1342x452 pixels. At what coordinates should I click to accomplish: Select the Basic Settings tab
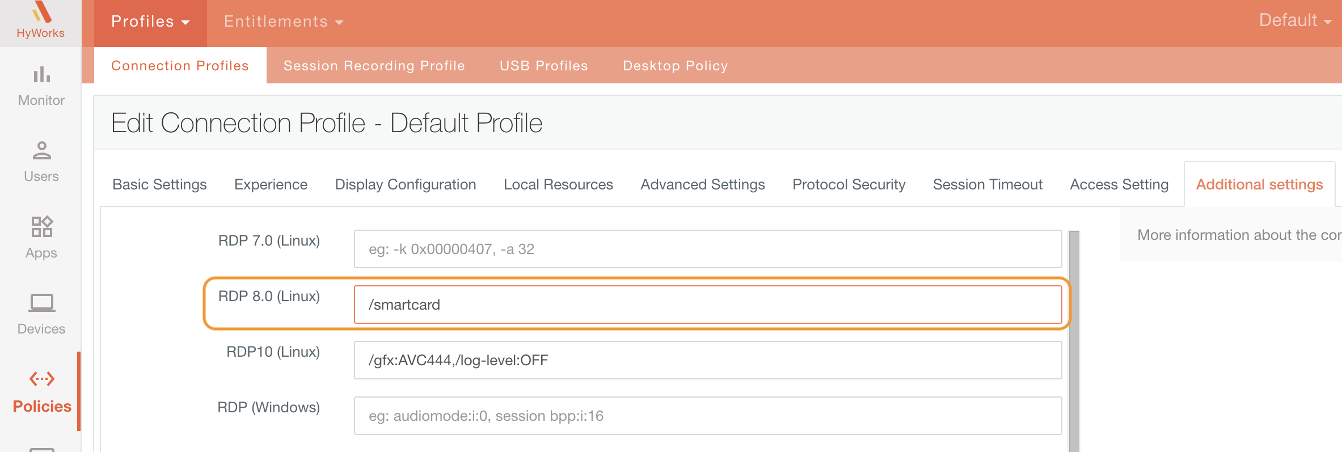(159, 184)
